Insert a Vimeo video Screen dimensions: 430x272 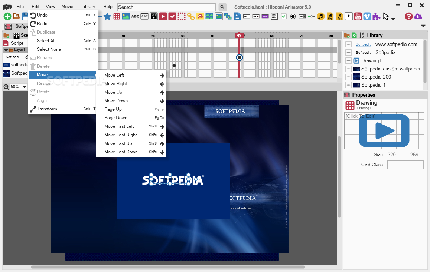[x=367, y=16]
